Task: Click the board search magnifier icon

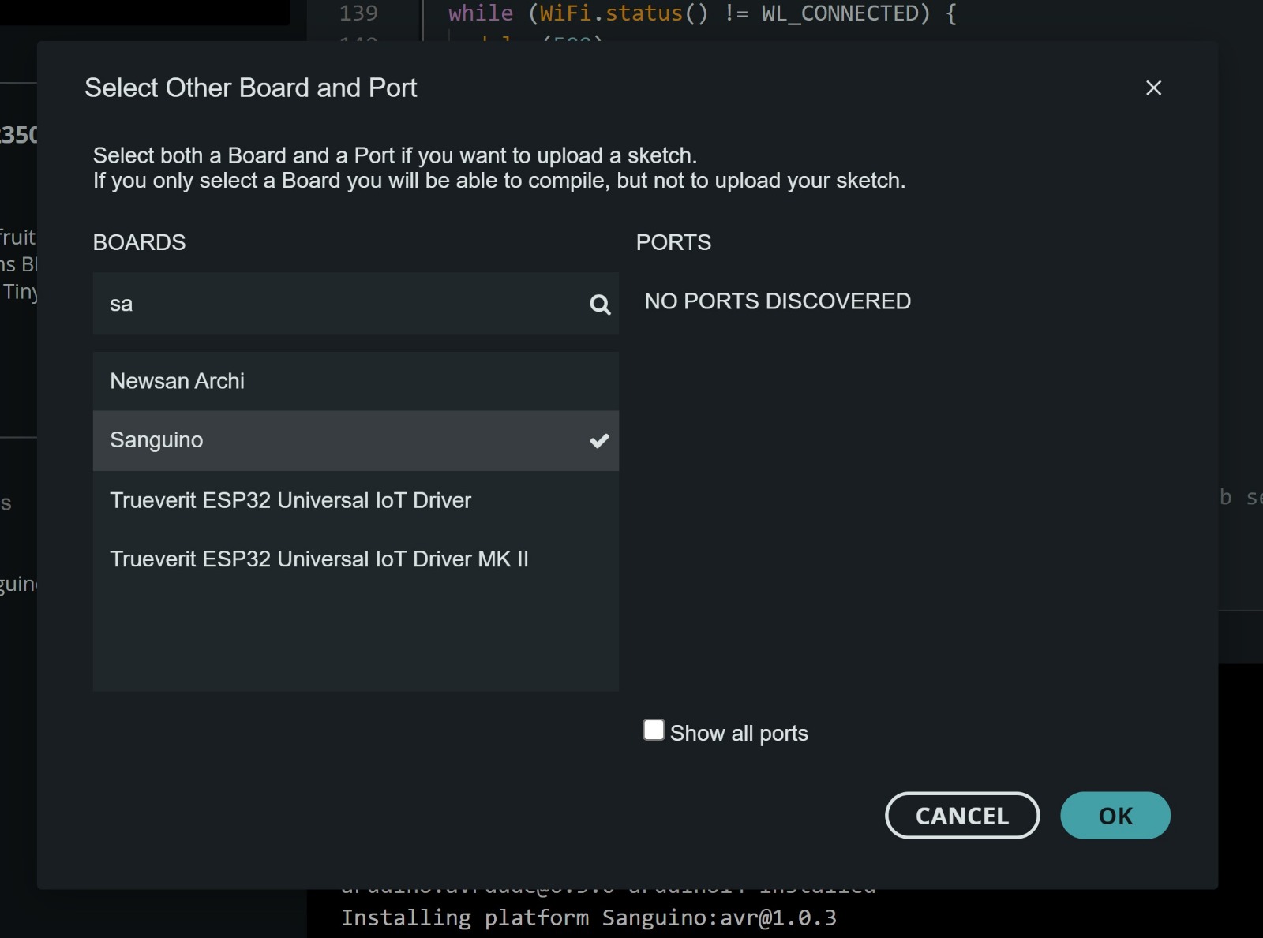Action: point(600,305)
